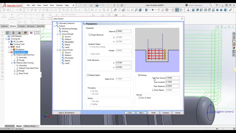Open the DisplayManager color ball tab icon
236x133 pixels.
click(x=25, y=33)
